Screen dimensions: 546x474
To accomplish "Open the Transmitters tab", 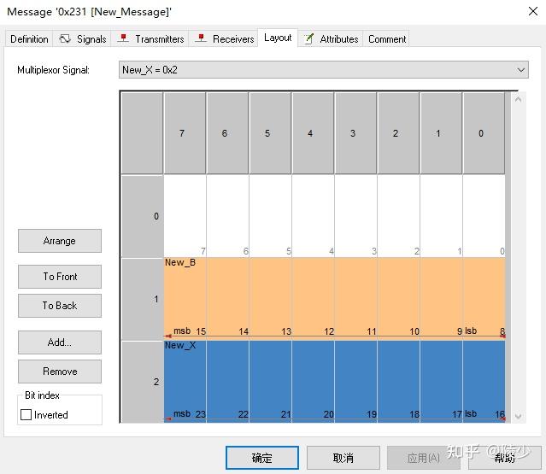I will point(152,39).
